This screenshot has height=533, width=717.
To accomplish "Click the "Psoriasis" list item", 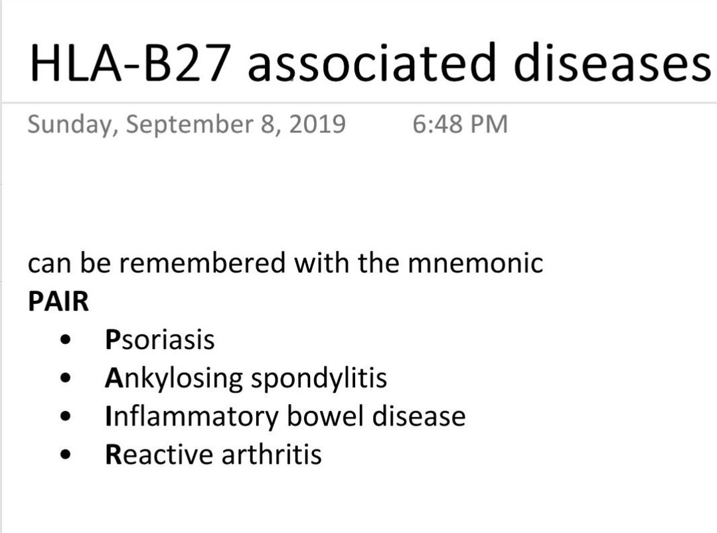I will pyautogui.click(x=160, y=340).
